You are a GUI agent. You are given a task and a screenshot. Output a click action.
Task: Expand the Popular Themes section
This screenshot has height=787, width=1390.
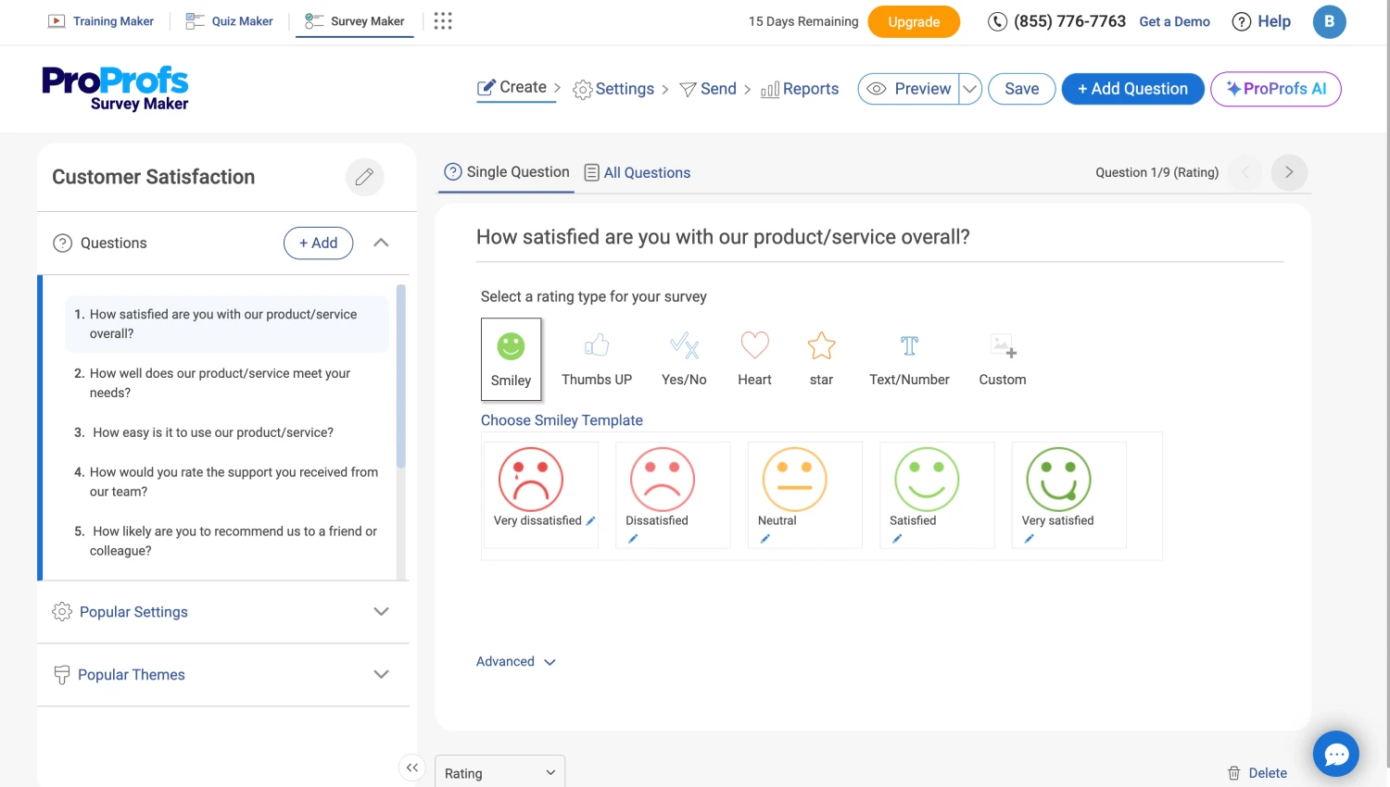coord(222,675)
